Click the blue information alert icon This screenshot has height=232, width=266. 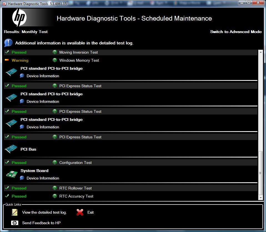pyautogui.click(x=8, y=43)
